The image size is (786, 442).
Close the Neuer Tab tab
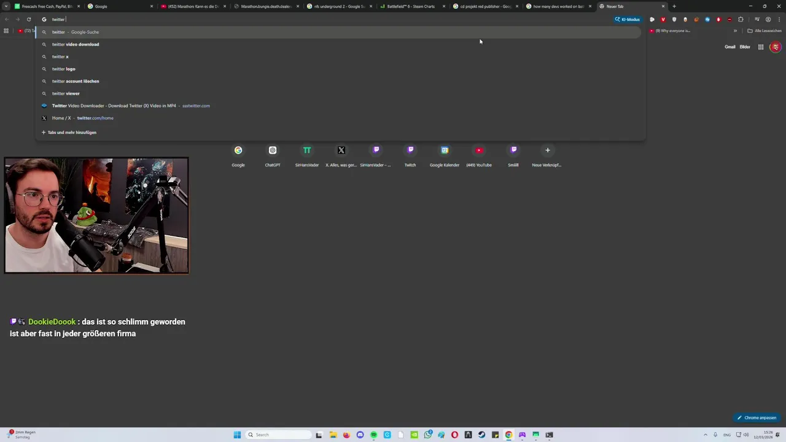[663, 6]
